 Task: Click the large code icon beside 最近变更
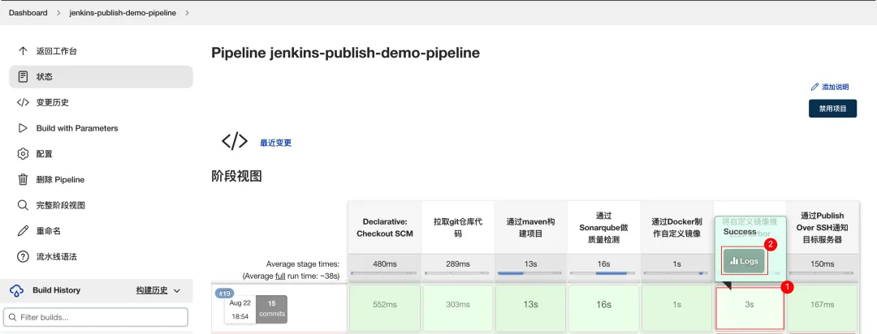[x=235, y=141]
